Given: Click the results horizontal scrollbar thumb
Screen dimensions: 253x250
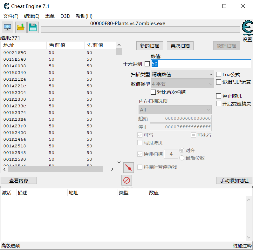Looking at the screenshot, I should (56, 169).
